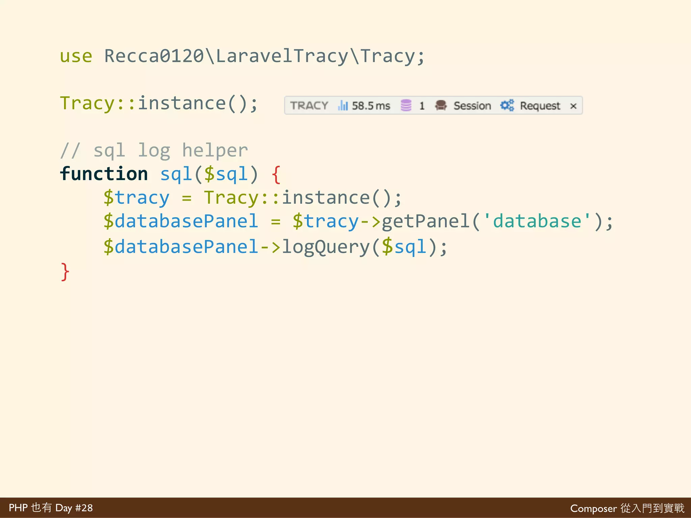This screenshot has height=518, width=691.
Task: Click the 58.5 ms timing label
Action: 371,106
